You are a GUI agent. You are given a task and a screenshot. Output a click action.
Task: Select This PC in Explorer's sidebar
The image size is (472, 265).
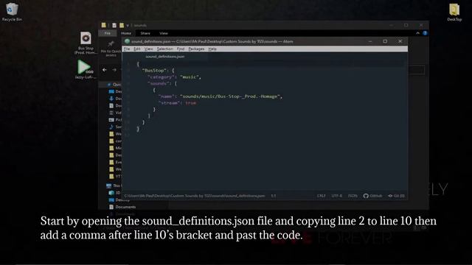pos(114,185)
